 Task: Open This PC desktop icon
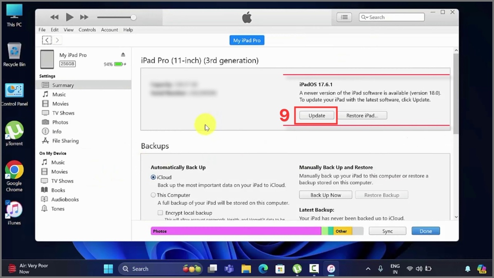coord(14,16)
